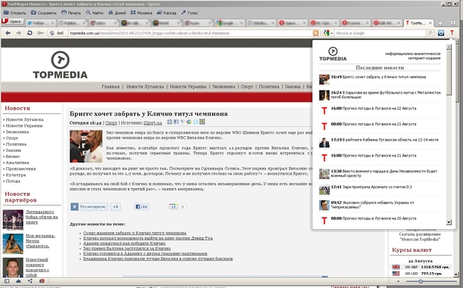Open the Opera main menu button
The image size is (463, 288).
pyautogui.click(x=11, y=21)
